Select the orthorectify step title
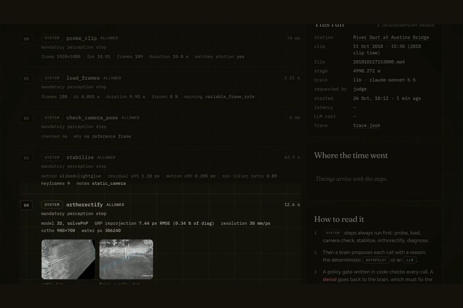Image resolution: width=463 pixels, height=308 pixels. [84, 205]
